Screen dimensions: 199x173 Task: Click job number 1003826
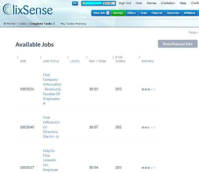point(27,89)
